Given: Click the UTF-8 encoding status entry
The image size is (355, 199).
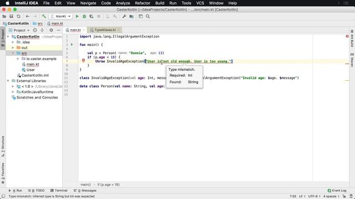Looking at the screenshot, I should (314, 196).
